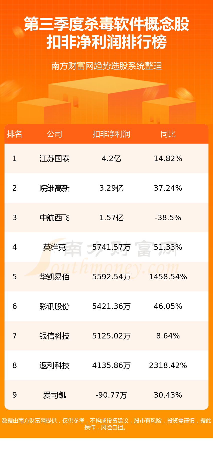
Task: Click the 排名 column header
Action: click(x=15, y=134)
